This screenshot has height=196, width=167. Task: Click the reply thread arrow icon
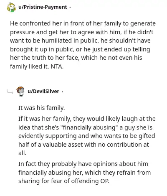[x=10, y=92]
